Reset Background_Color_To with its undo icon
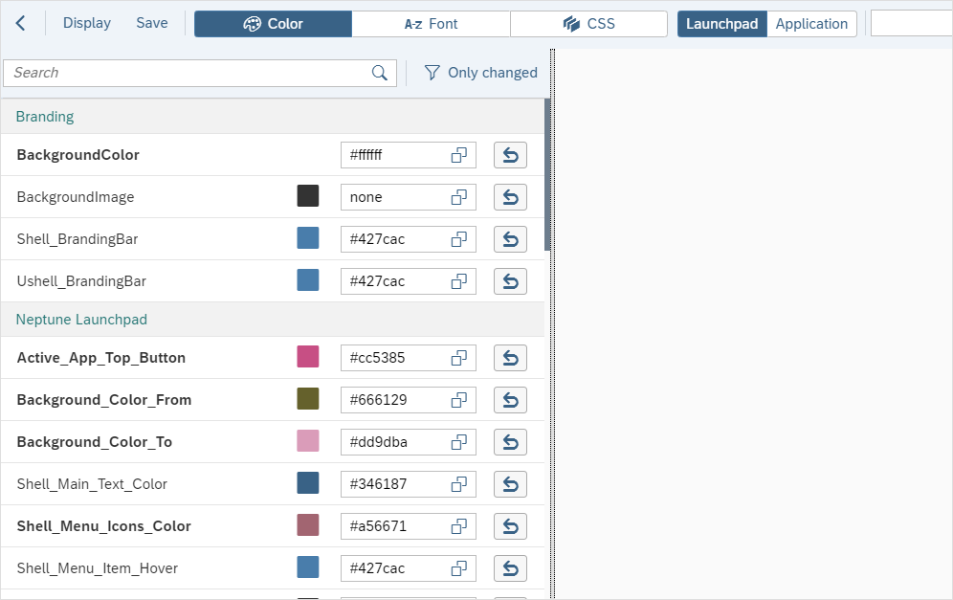953x600 pixels. 510,442
